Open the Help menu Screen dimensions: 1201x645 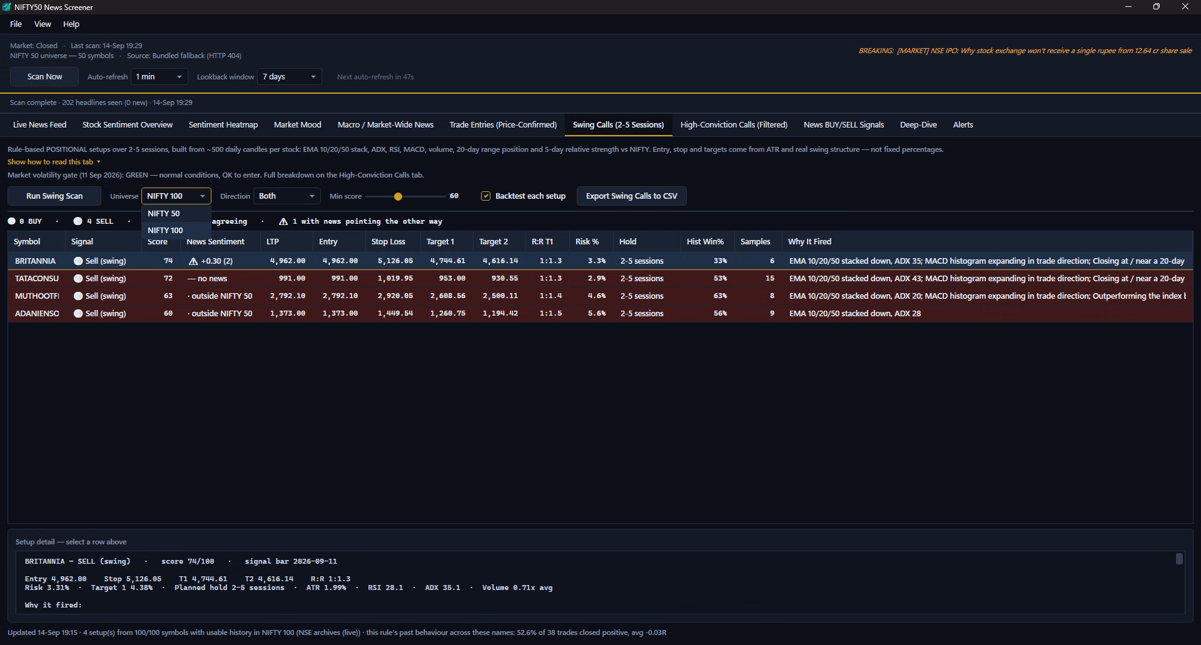pos(71,24)
